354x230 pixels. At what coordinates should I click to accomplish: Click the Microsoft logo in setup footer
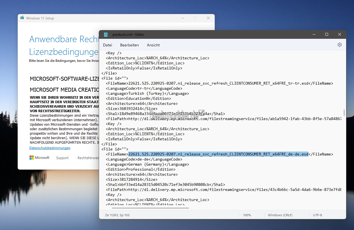pyautogui.click(x=39, y=158)
